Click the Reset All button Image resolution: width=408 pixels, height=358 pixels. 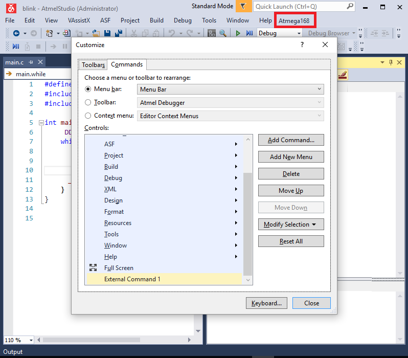pyautogui.click(x=291, y=241)
